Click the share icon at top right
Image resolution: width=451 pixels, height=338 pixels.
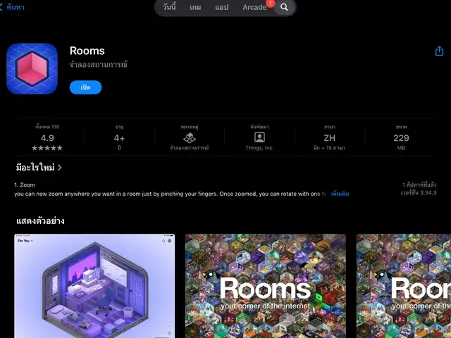pyautogui.click(x=439, y=51)
